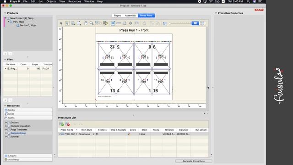Click the fit-to-window icon beside the slider

coord(165,23)
